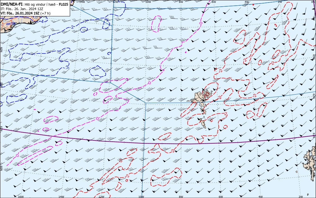Viewport: 316px width, 198px height.
Task: Select the "IT: Fös.. 26. Jan.. 2024 12Z" line
Action: (x=22, y=9)
